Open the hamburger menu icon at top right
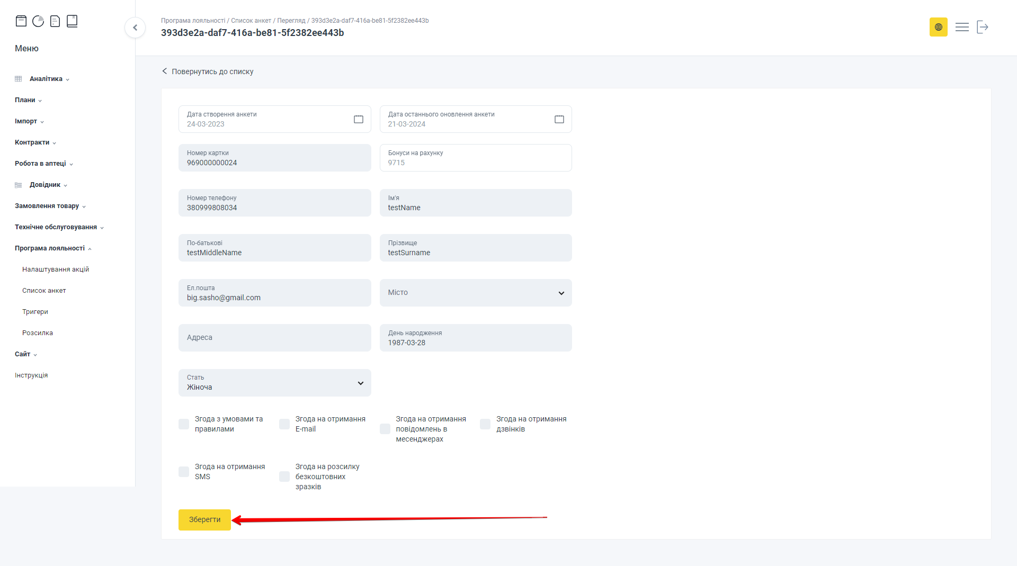 [x=962, y=27]
